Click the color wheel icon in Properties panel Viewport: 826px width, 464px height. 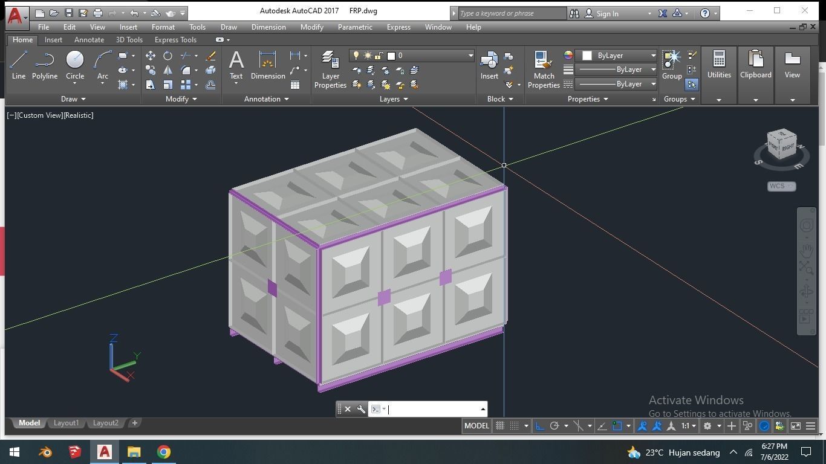[x=568, y=55]
